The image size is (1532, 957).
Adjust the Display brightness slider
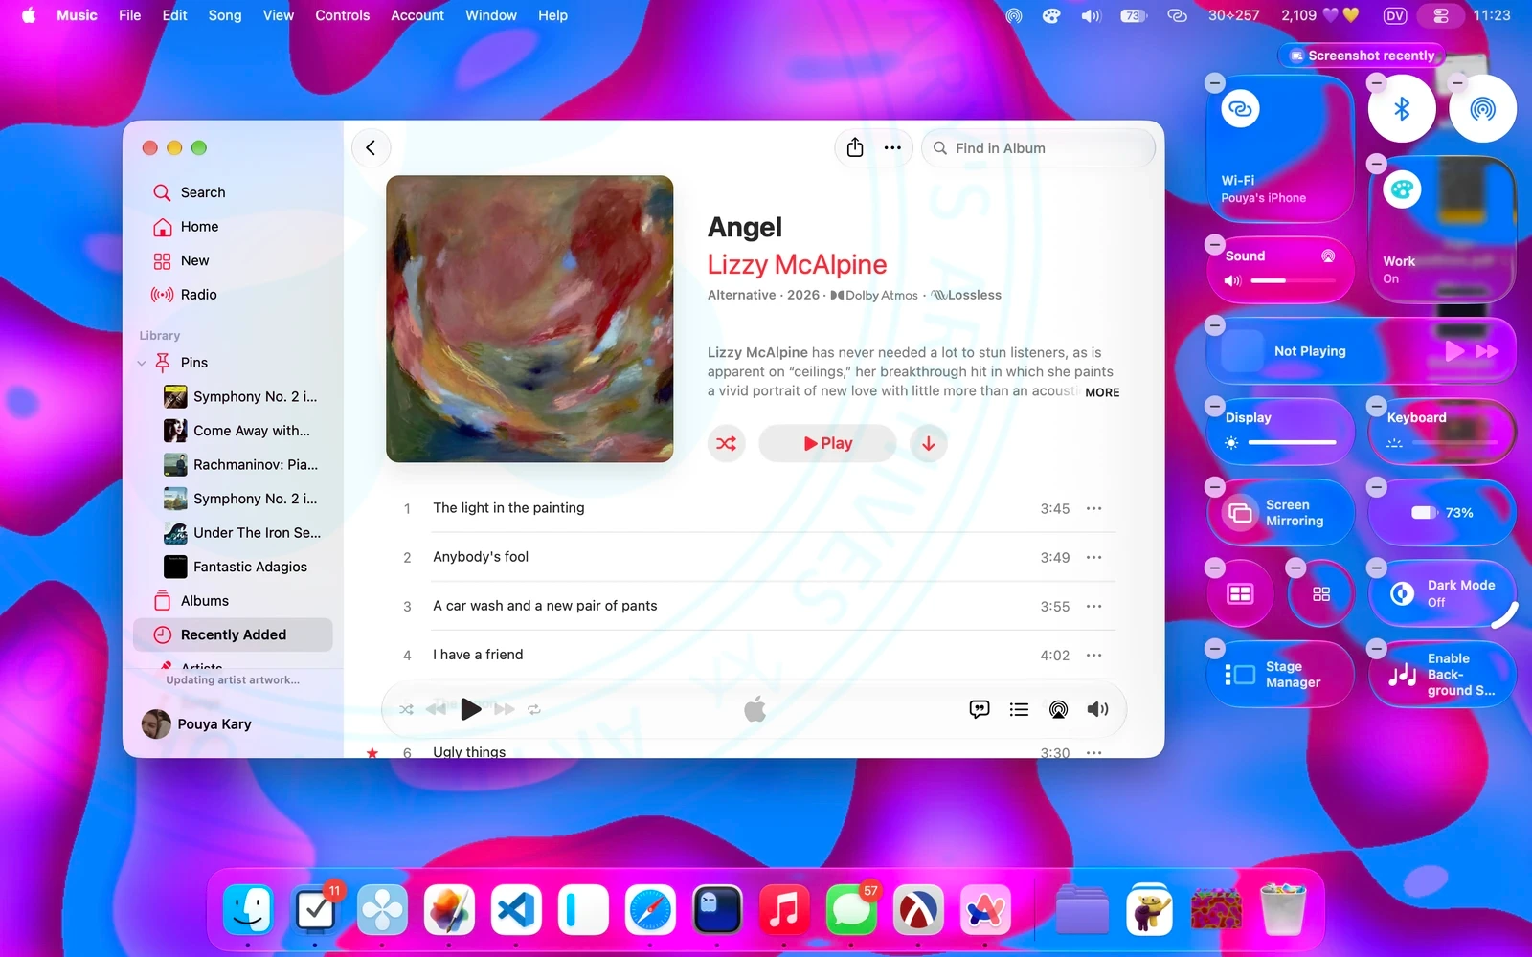click(1292, 442)
